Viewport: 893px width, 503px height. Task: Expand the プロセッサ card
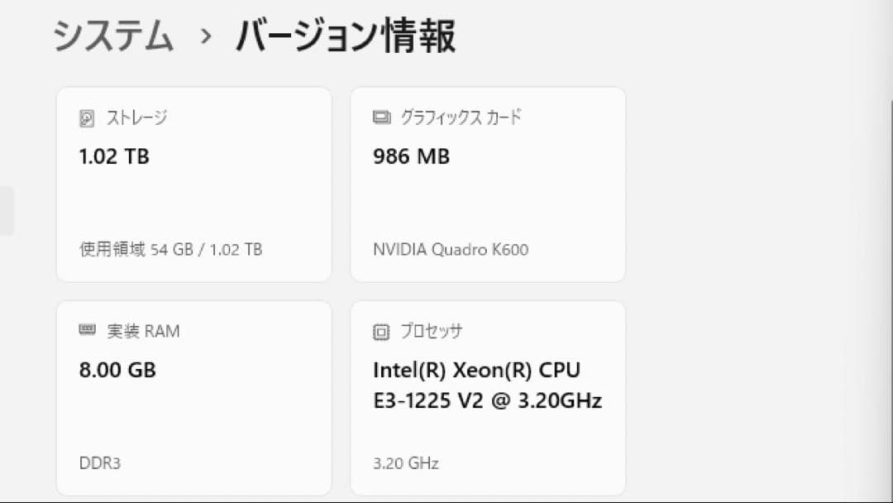point(488,397)
